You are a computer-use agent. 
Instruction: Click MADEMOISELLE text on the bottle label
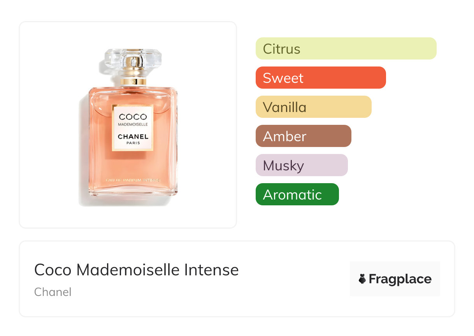coord(133,124)
